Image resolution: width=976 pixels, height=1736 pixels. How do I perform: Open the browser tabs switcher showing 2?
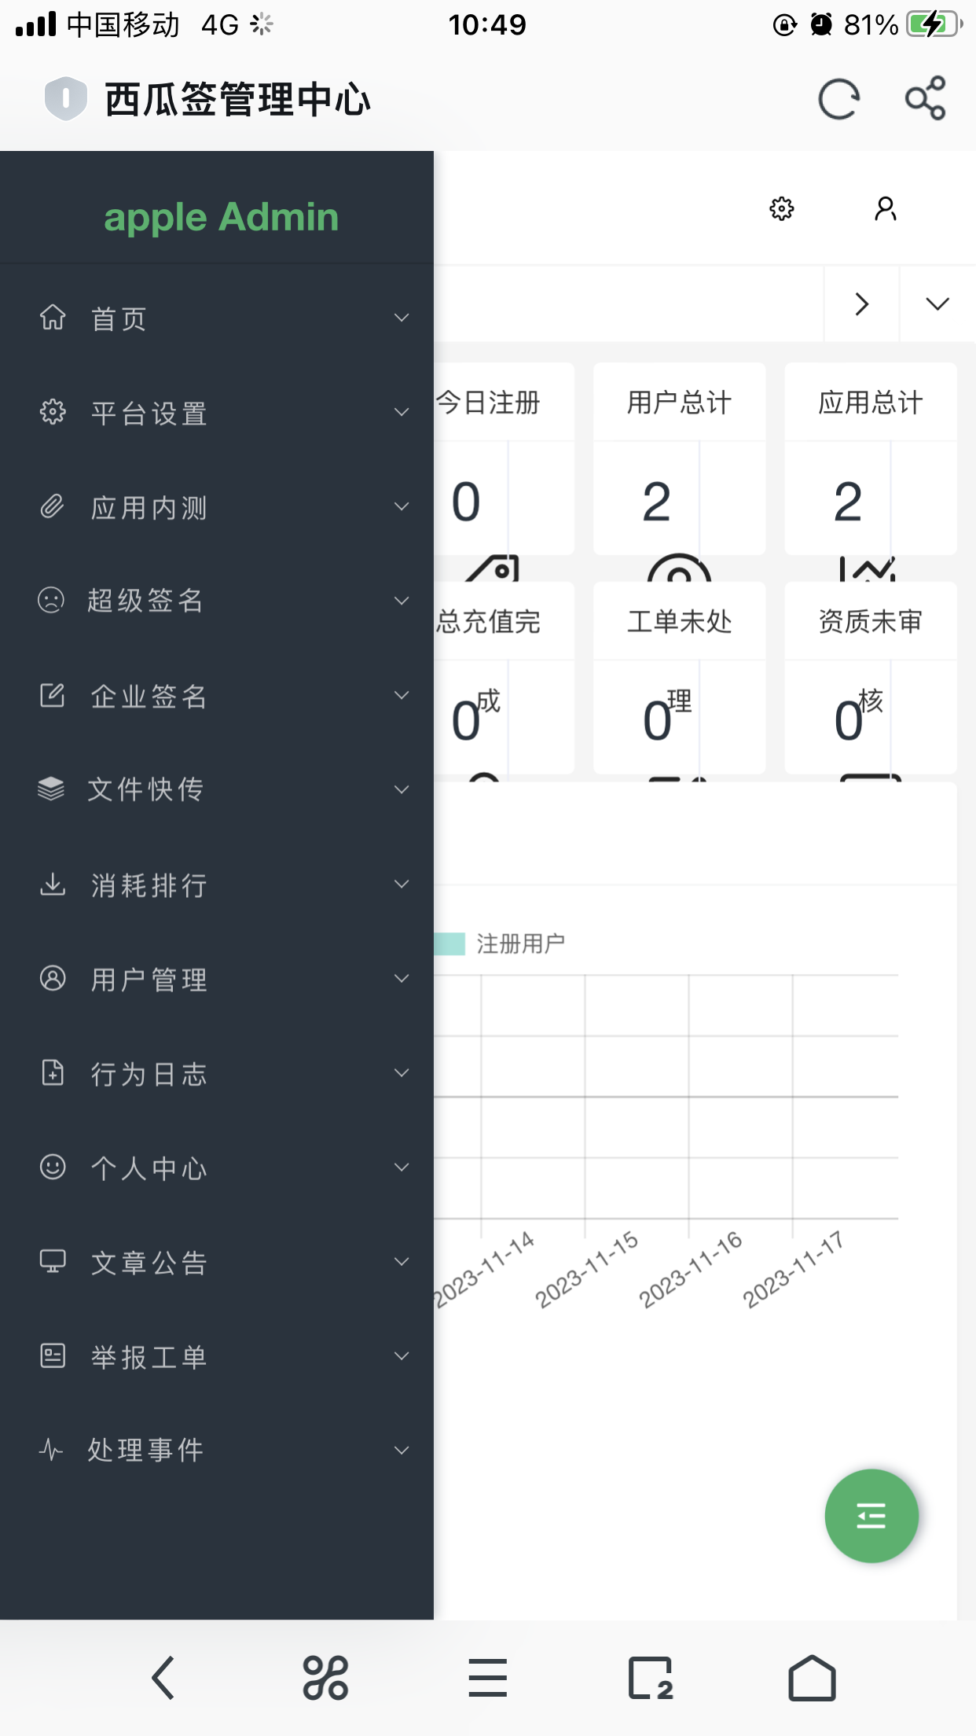pyautogui.click(x=651, y=1678)
